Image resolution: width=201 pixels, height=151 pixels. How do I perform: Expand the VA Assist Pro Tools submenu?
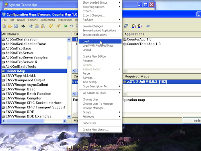(100, 93)
